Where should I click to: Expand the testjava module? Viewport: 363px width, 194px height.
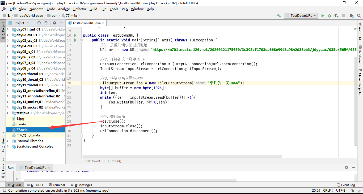[8, 113]
